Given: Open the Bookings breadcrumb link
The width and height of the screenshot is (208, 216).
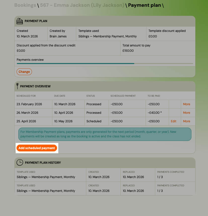Looking at the screenshot, I should coord(25,5).
